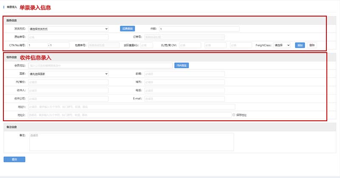Open the FreightClass dropdown

point(282,45)
